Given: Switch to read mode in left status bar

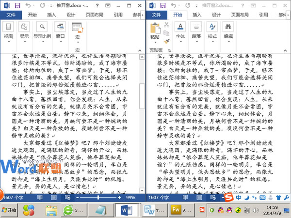Looking at the screenshot, I should [x=40, y=198].
